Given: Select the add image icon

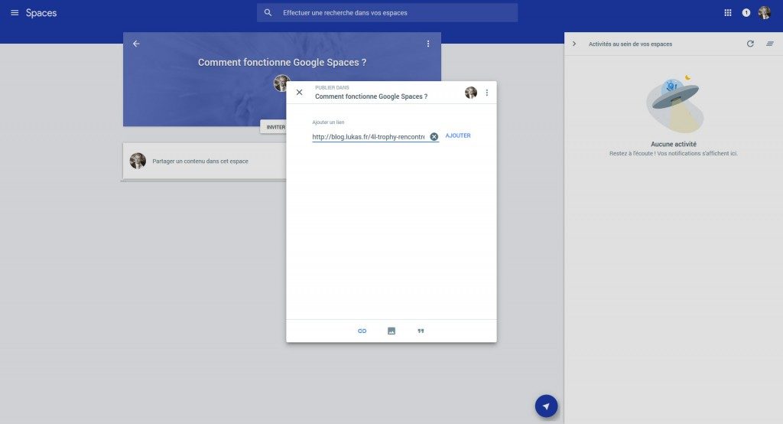Looking at the screenshot, I should [391, 331].
